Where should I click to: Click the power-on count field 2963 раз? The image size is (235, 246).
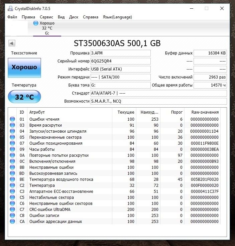click(x=210, y=77)
